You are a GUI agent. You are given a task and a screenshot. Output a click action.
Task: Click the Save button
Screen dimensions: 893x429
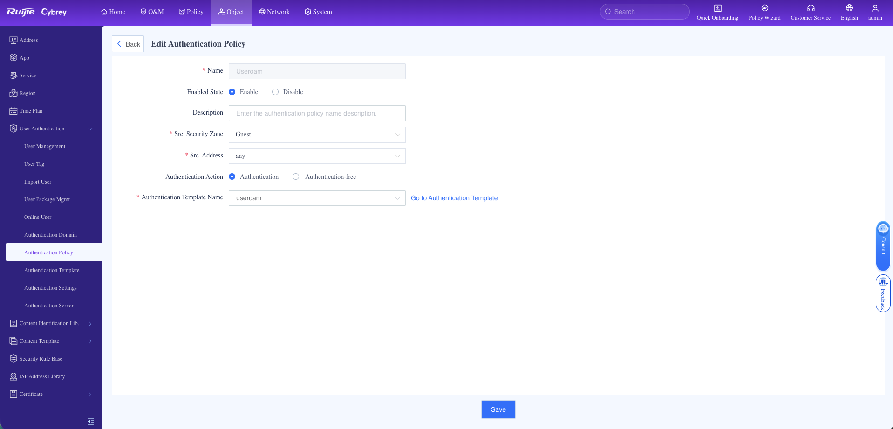coord(498,409)
